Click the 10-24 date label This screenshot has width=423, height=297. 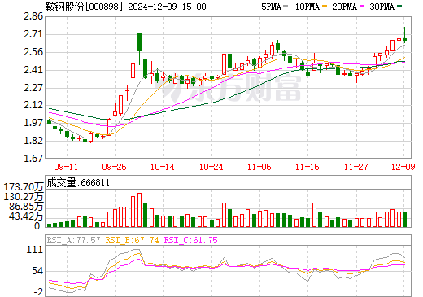211,167
